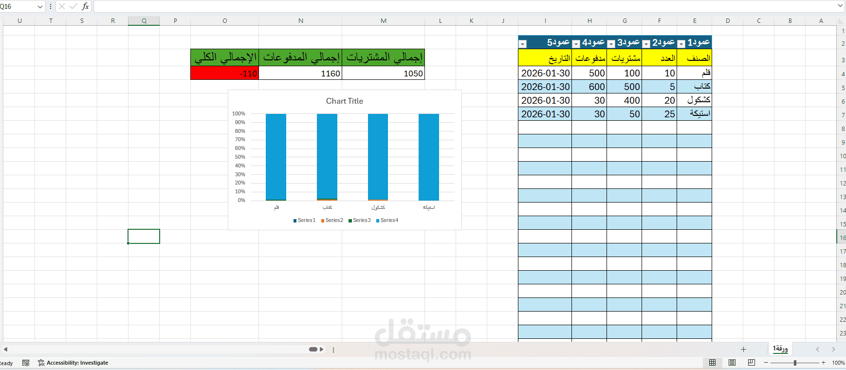Click the الصنف yellow header cell
846x370 pixels.
click(x=695, y=58)
